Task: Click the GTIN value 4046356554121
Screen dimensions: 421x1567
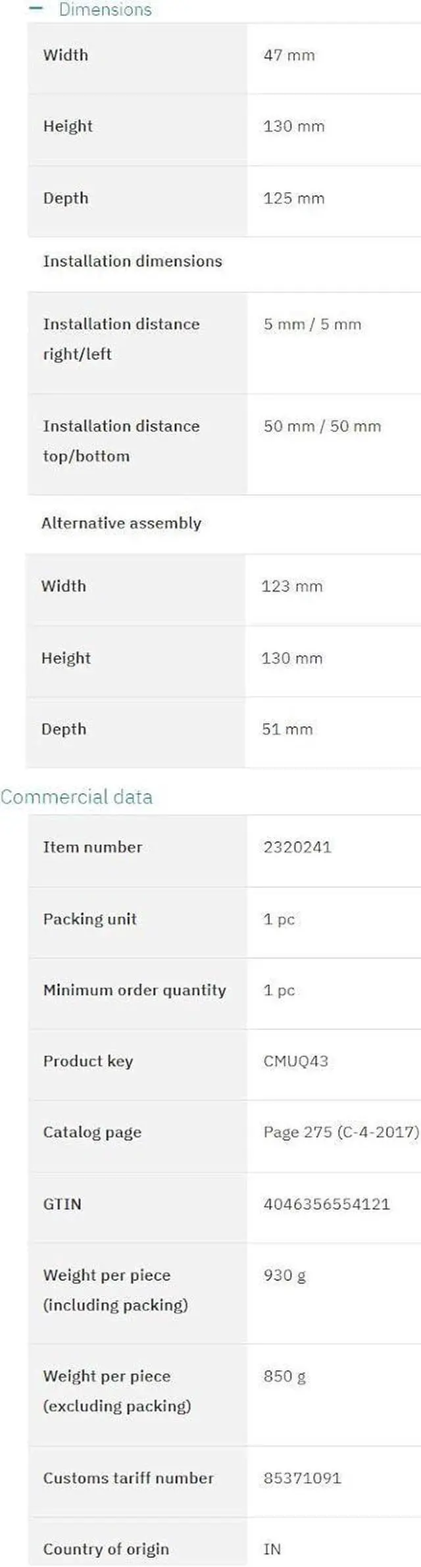Action: [326, 1204]
